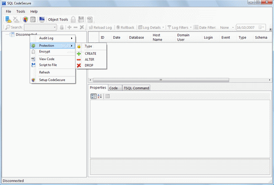
Task: Open the Log Filters dropdown arrow
Action: point(190,27)
